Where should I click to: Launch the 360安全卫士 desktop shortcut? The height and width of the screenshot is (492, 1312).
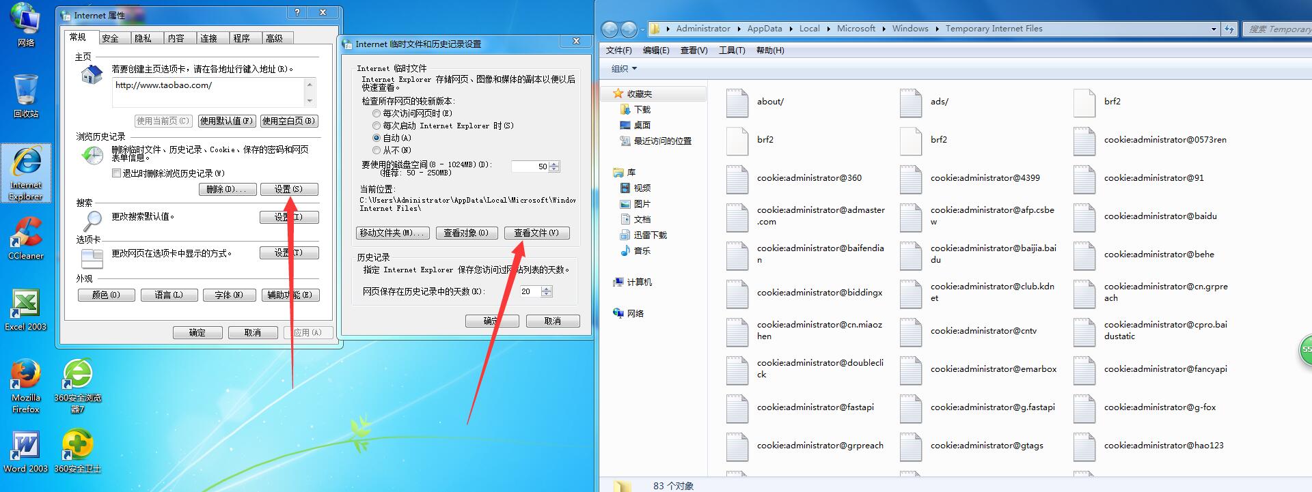tap(78, 452)
